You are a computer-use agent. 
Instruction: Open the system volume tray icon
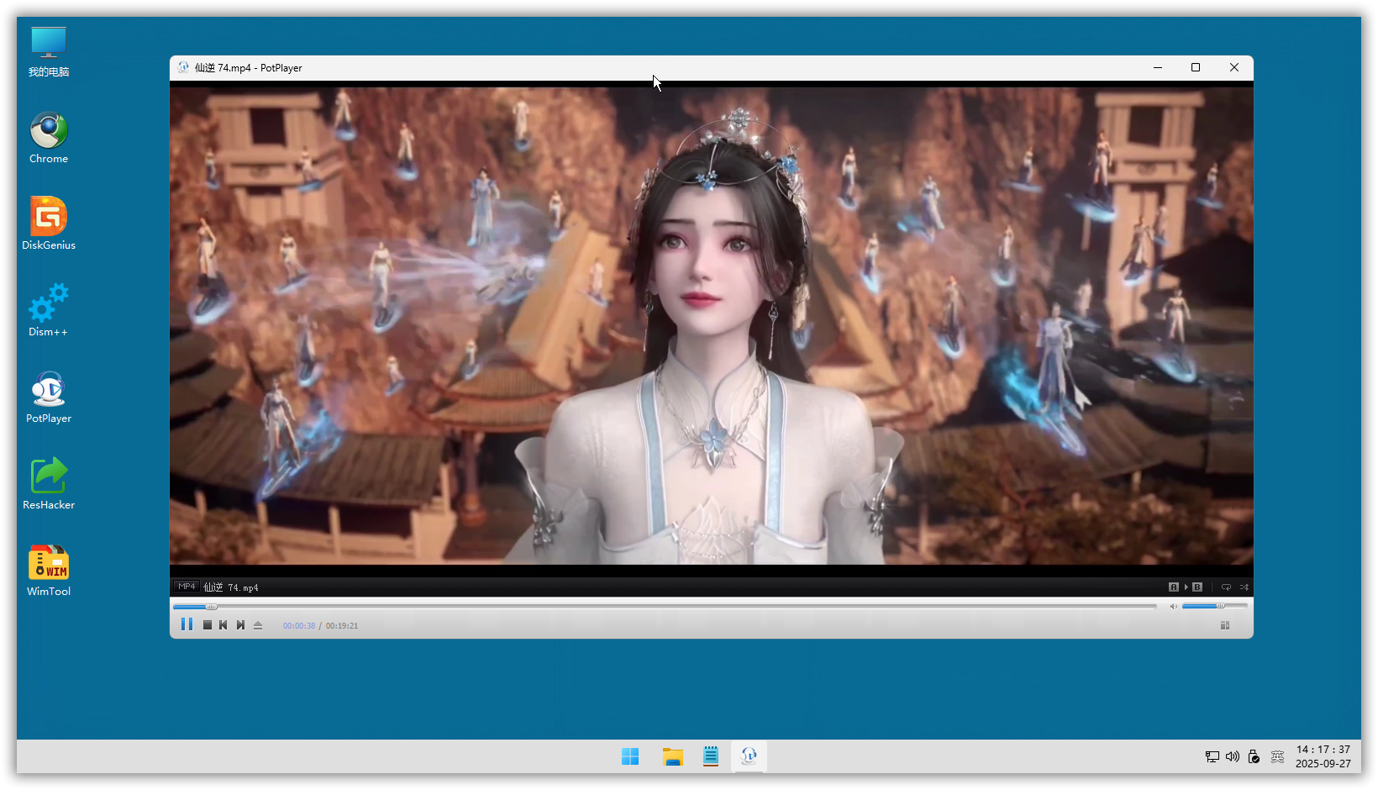coord(1233,756)
